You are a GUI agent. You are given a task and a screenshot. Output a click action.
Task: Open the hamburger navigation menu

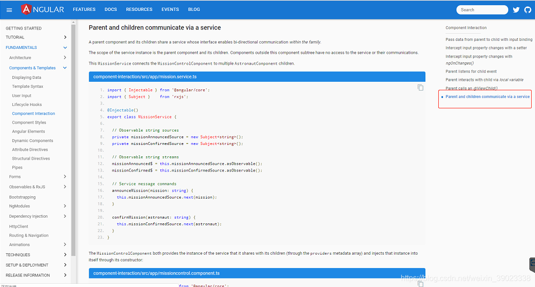point(9,10)
